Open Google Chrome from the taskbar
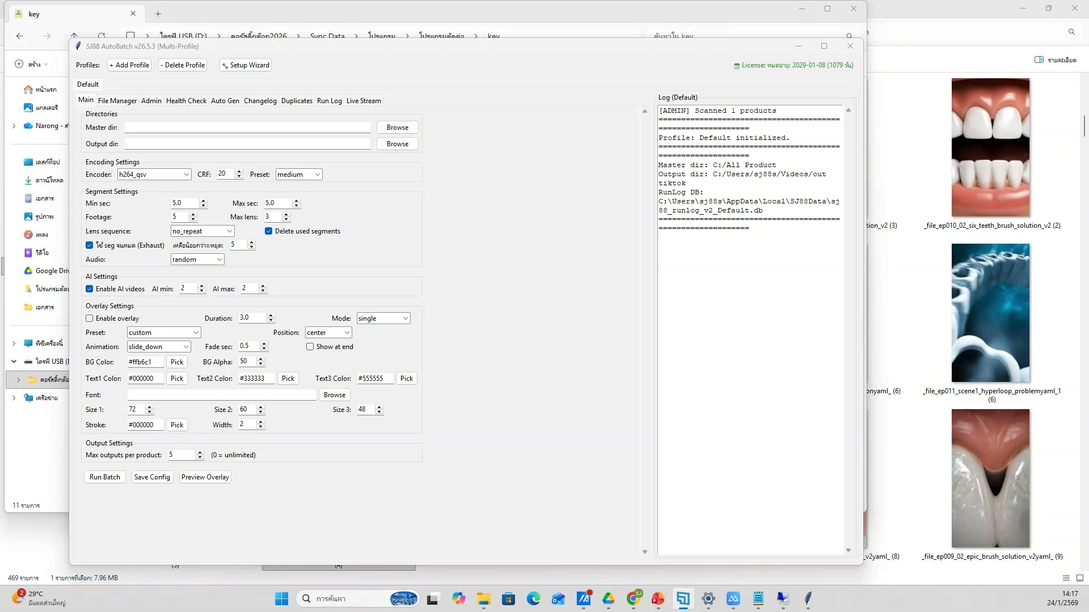Image resolution: width=1089 pixels, height=612 pixels. point(634,598)
